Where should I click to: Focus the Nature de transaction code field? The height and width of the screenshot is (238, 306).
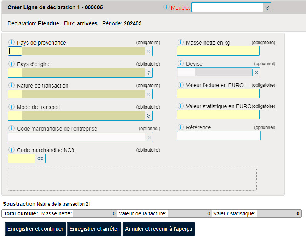(15, 94)
